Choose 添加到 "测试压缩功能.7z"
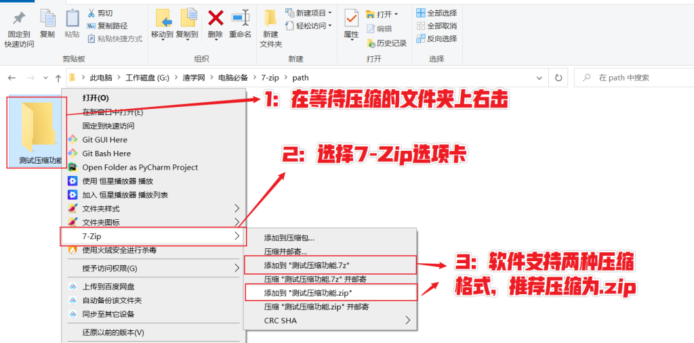Image resolution: width=694 pixels, height=343 pixels. click(330, 265)
